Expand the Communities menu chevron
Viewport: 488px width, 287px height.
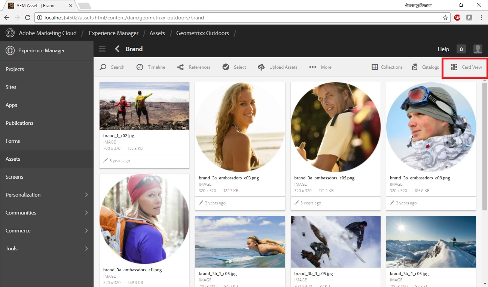coord(86,213)
